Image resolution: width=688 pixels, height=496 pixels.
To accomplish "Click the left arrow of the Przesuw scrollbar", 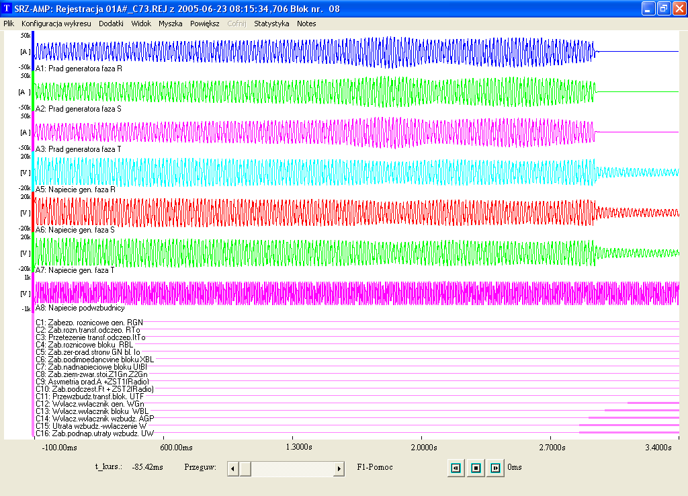I will [x=232, y=468].
